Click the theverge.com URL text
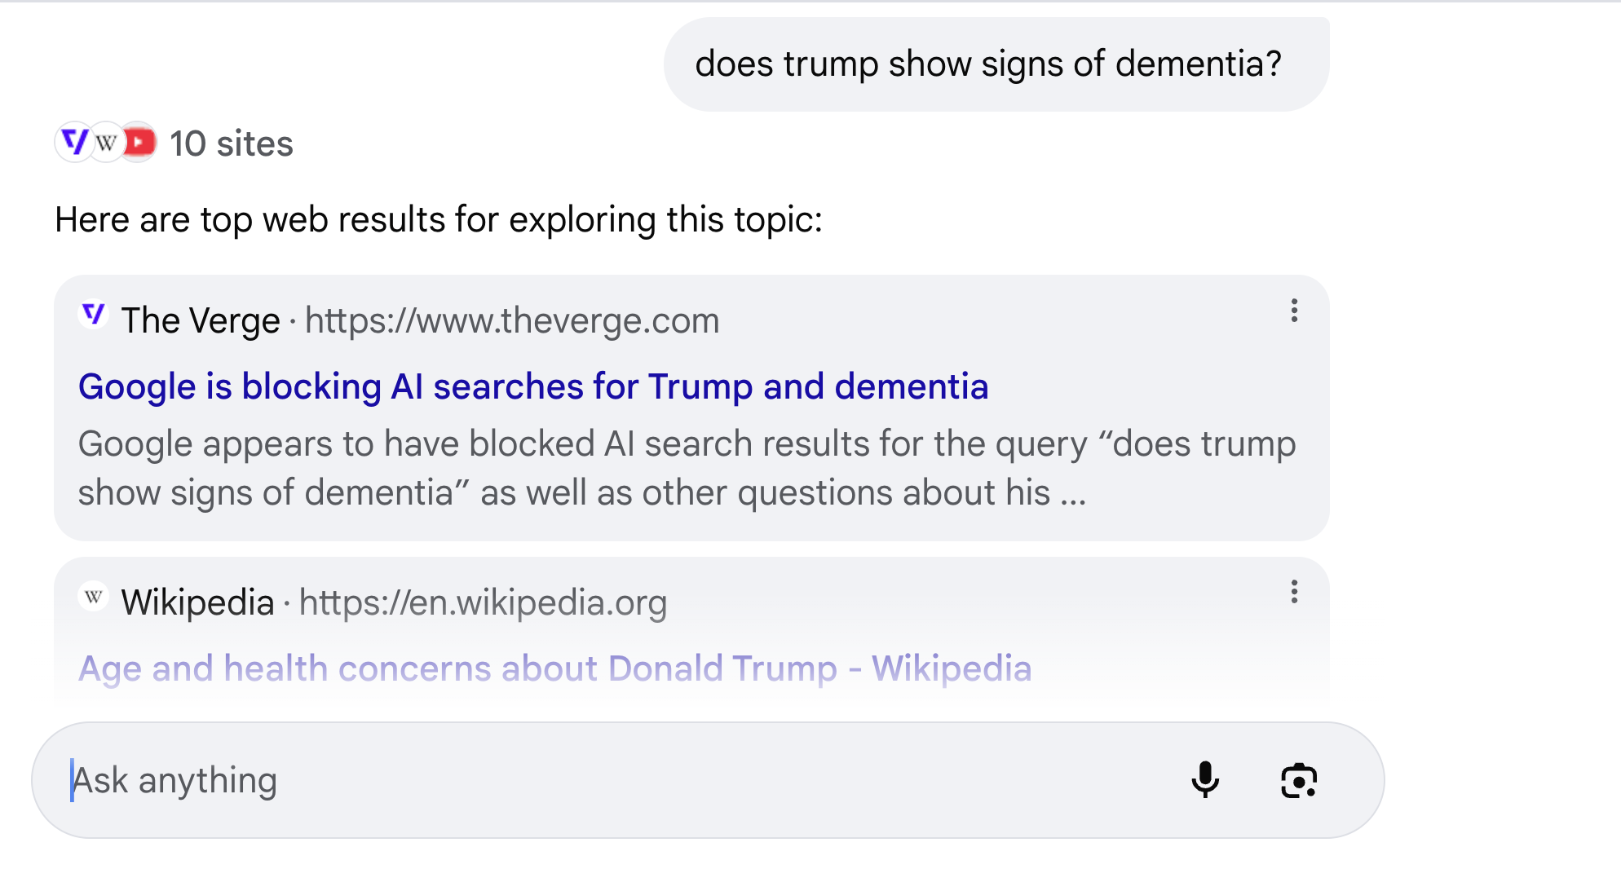The height and width of the screenshot is (869, 1621). pyautogui.click(x=512, y=321)
